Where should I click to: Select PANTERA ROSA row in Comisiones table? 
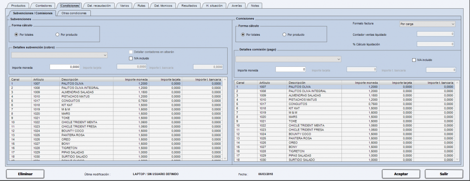click(345, 138)
